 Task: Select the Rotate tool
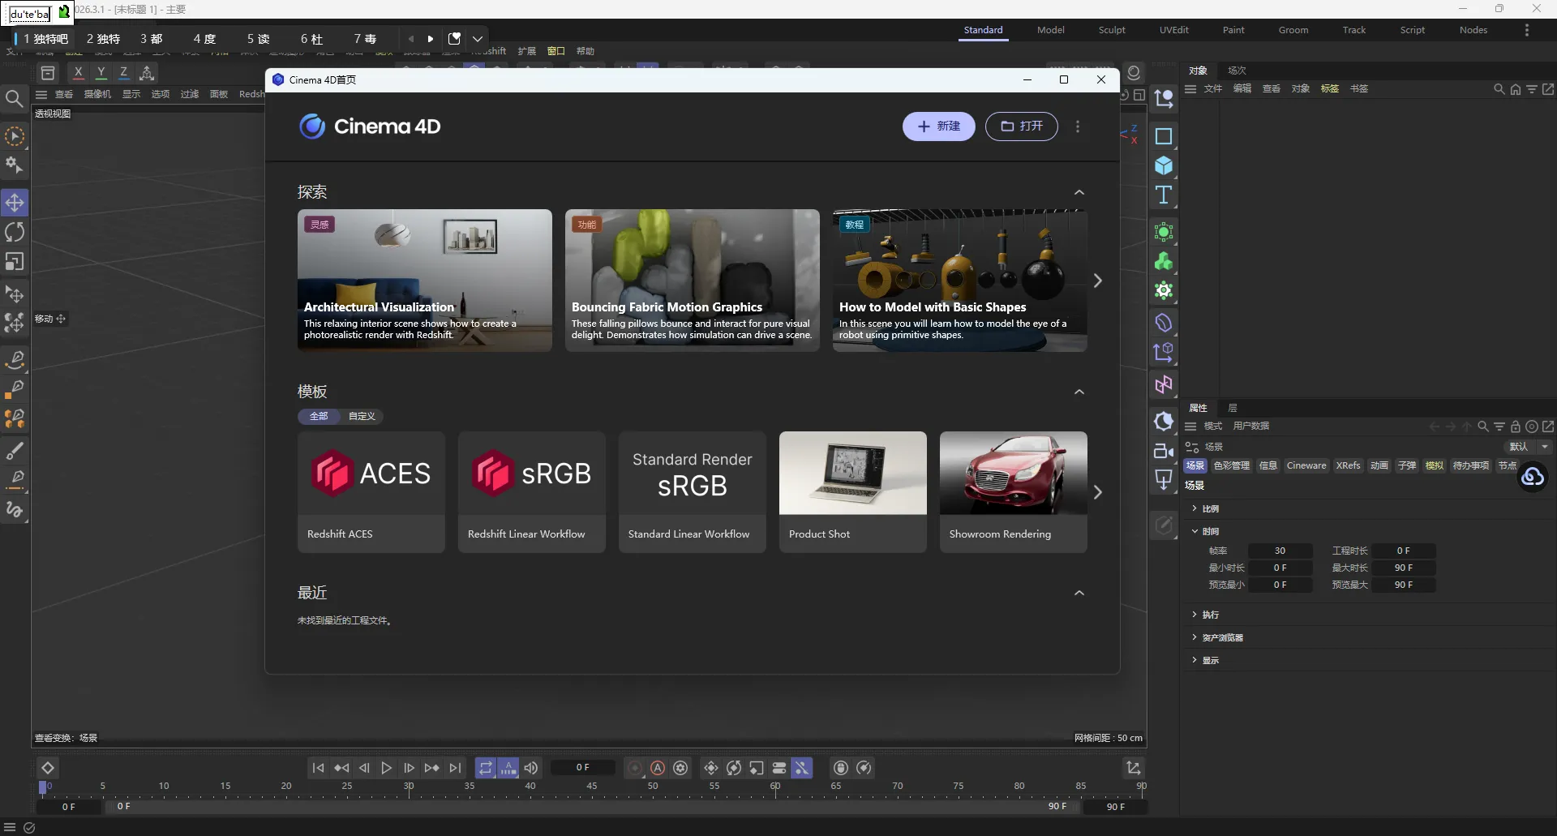tap(15, 232)
